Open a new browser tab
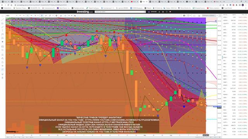This screenshot has width=248, height=139. point(224,2)
